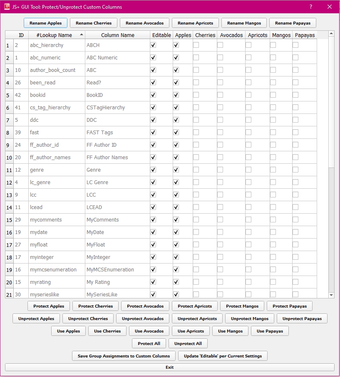The image size is (340, 377).
Task: Click Protect Mangos button
Action: click(242, 306)
